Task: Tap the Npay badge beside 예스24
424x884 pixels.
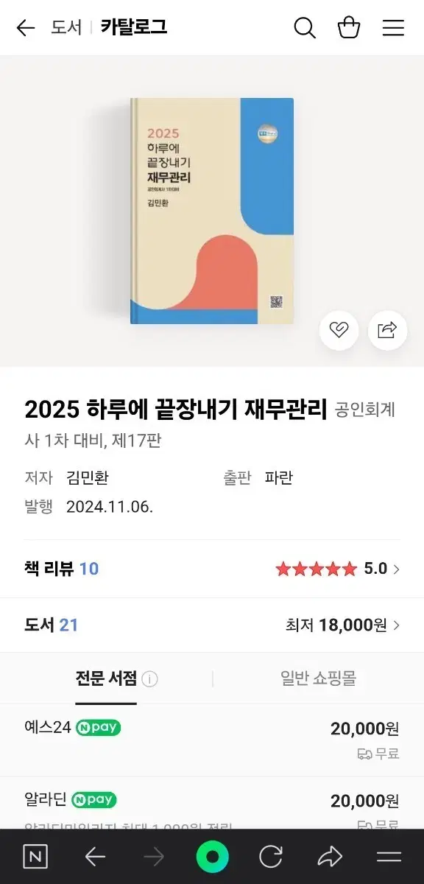Action: coord(98,728)
